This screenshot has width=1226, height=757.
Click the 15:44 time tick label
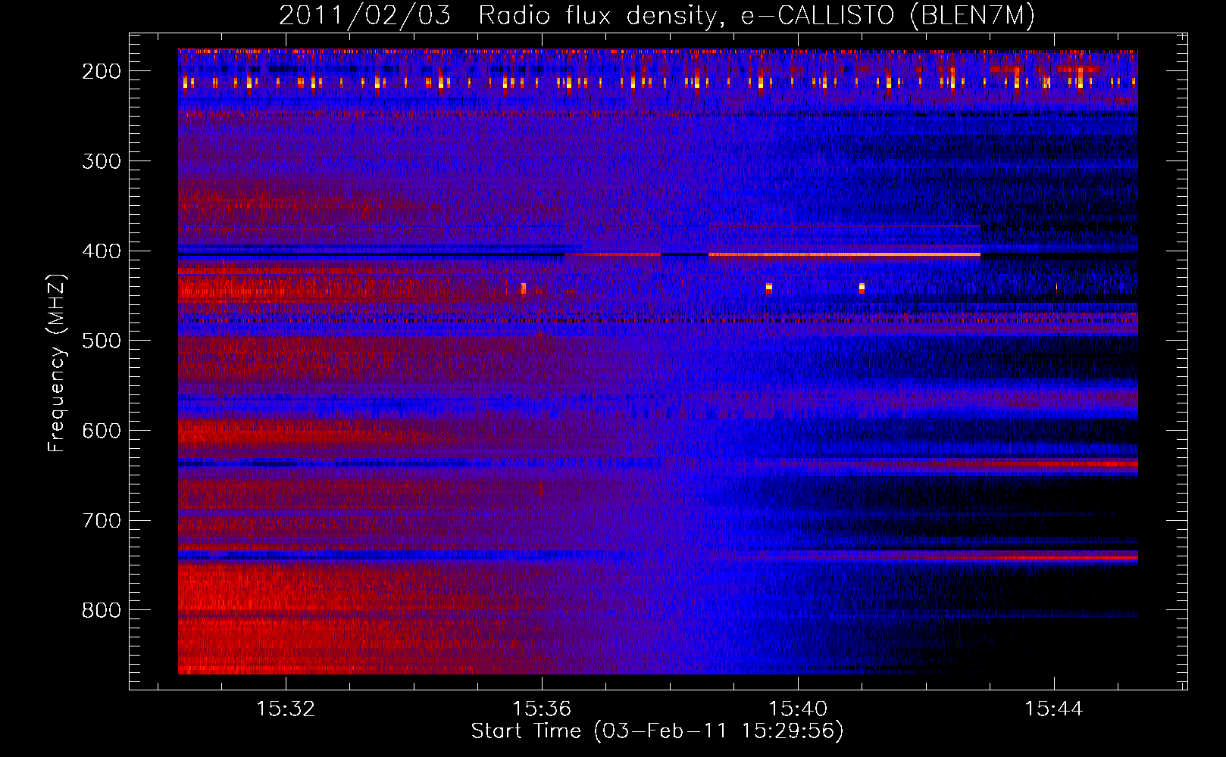coord(1054,709)
